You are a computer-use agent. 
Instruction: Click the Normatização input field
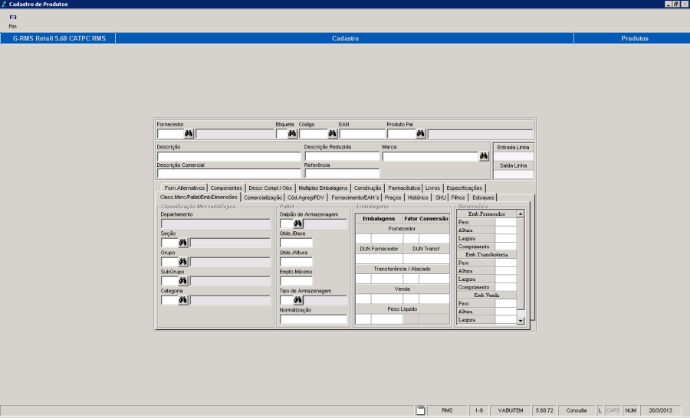click(x=314, y=319)
